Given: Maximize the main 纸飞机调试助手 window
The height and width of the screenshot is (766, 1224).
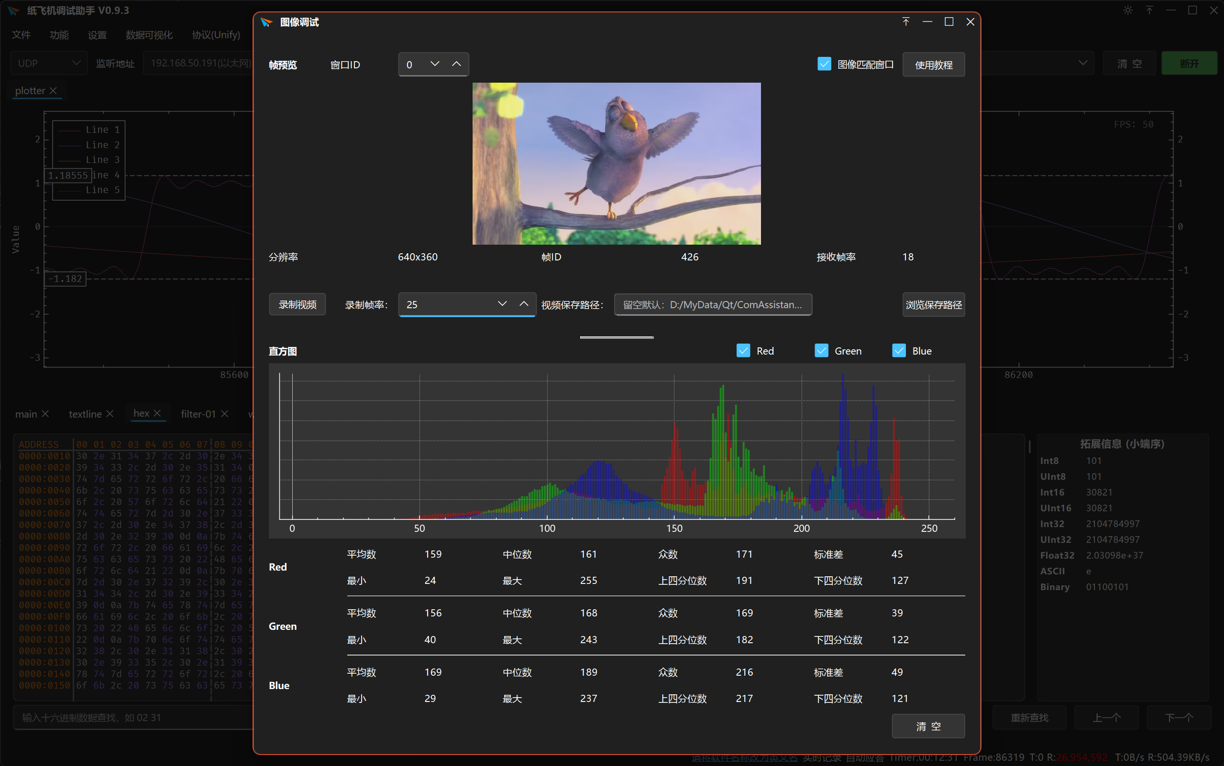Looking at the screenshot, I should [x=1192, y=10].
